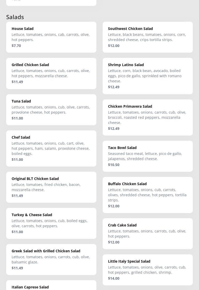Select the Little Italy Special Salad
The width and height of the screenshot is (199, 290).
click(x=148, y=270)
